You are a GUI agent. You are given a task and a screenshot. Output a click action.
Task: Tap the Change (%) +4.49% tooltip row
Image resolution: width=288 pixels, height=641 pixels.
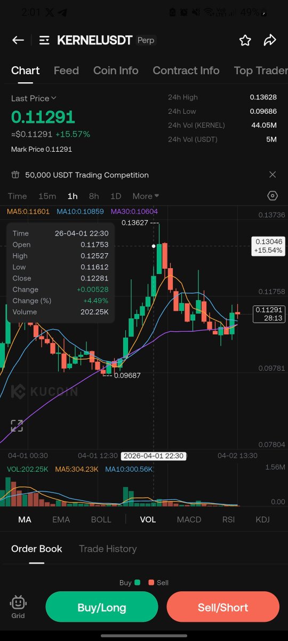60,301
